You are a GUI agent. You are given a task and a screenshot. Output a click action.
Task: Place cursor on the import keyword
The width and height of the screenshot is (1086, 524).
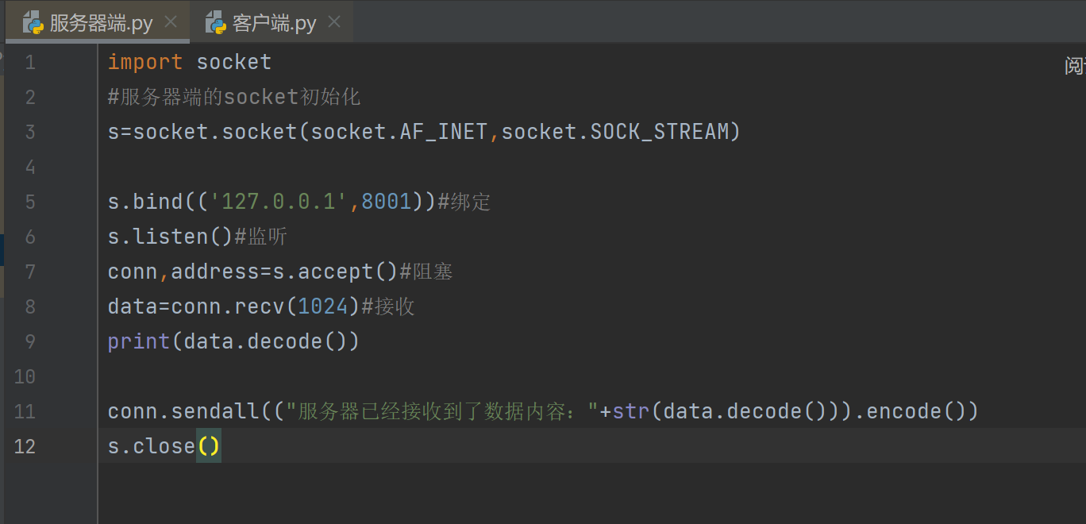point(145,62)
